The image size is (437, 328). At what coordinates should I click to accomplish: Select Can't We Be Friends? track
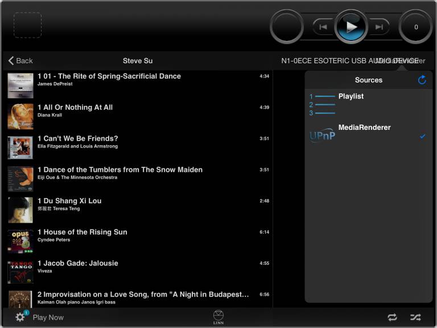[x=138, y=148]
